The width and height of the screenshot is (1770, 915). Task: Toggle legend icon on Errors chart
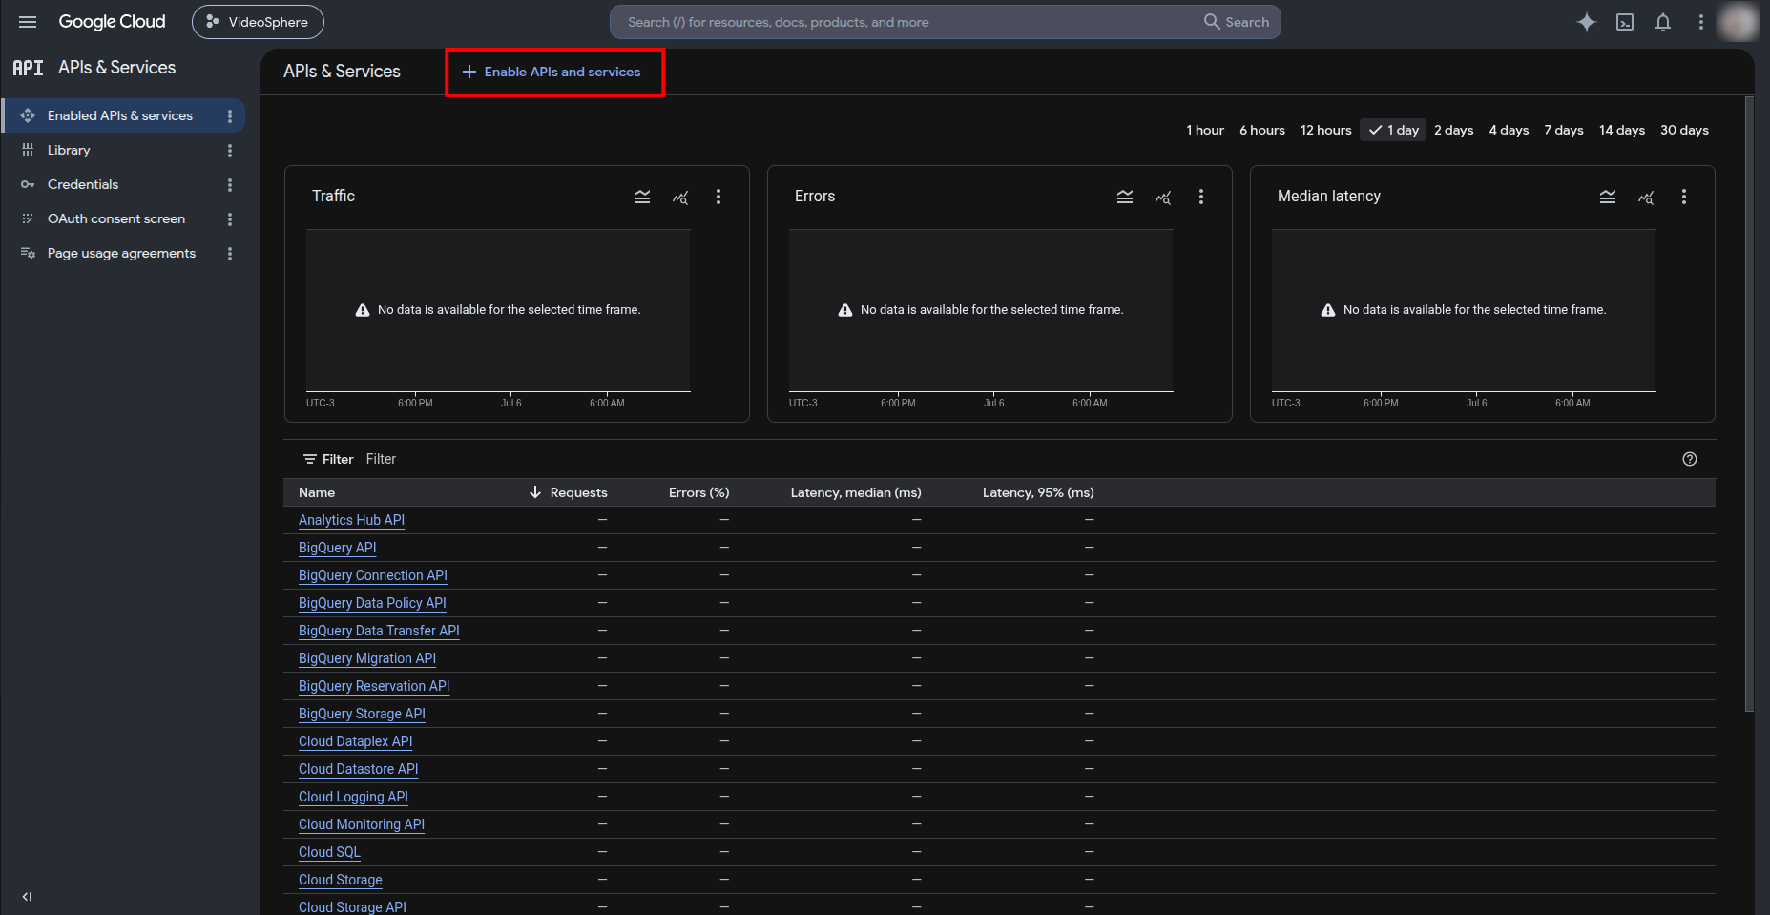point(1125,197)
